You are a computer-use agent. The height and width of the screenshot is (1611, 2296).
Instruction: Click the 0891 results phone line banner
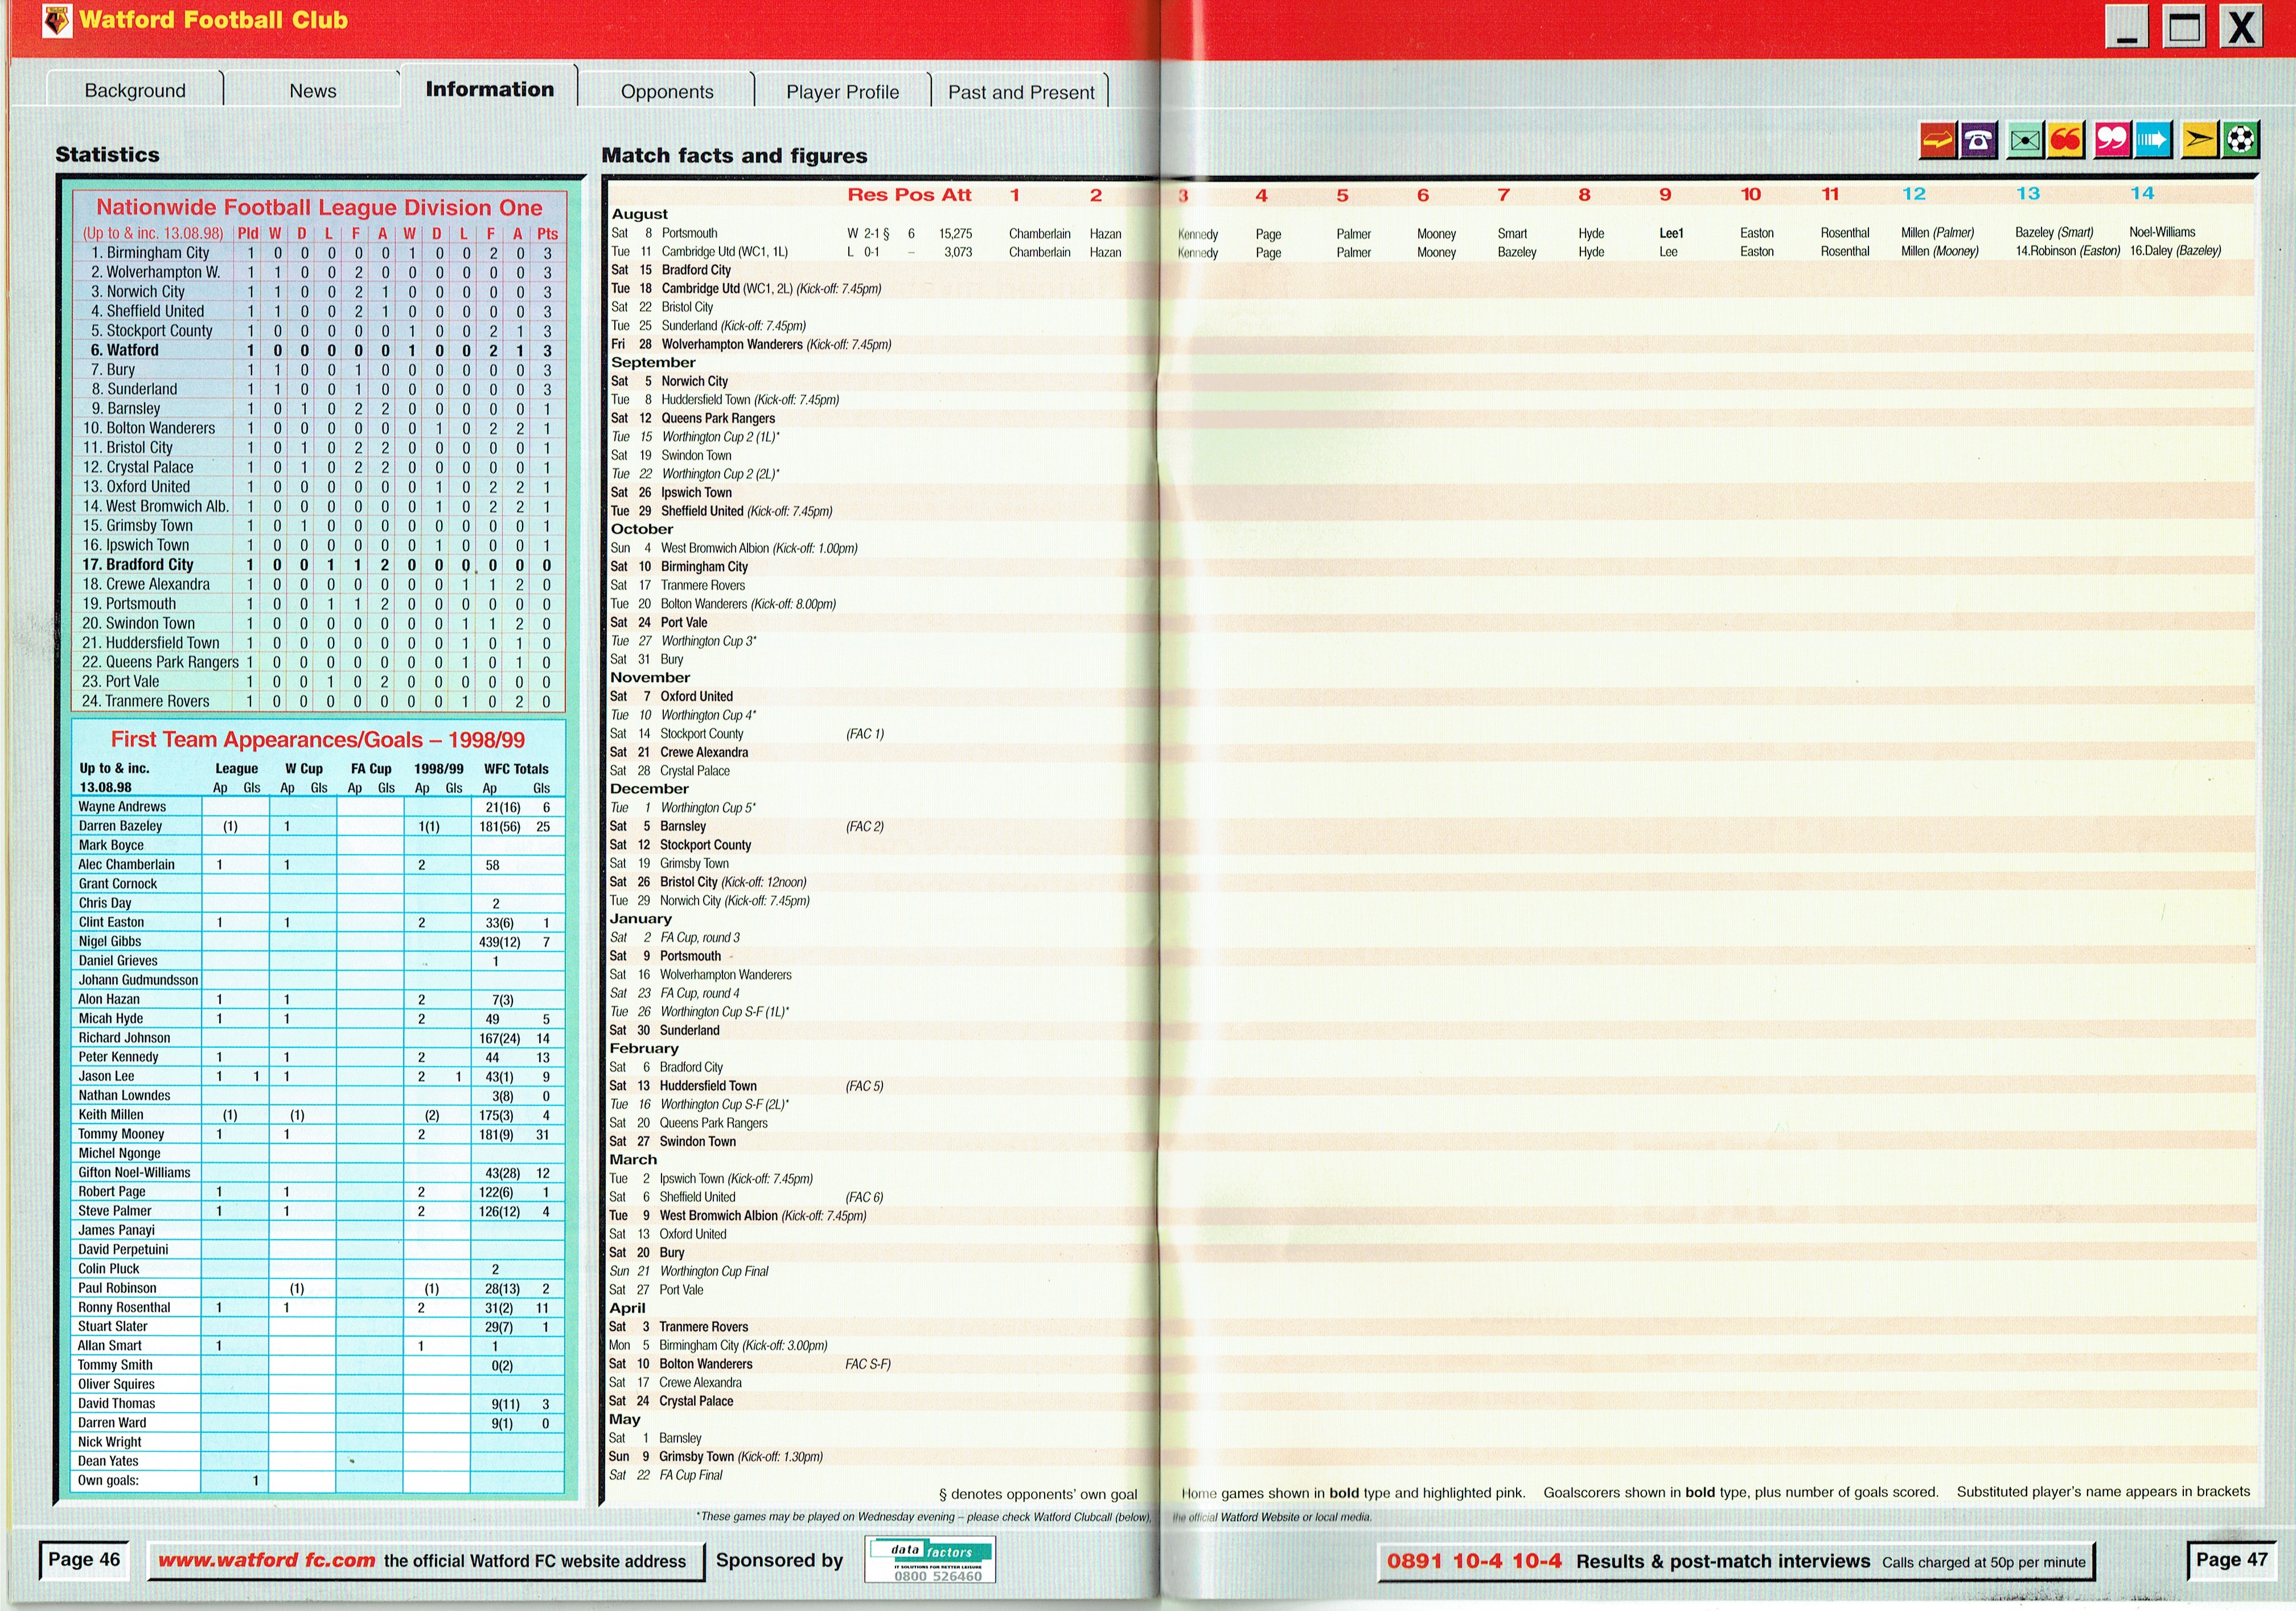(x=1735, y=1561)
